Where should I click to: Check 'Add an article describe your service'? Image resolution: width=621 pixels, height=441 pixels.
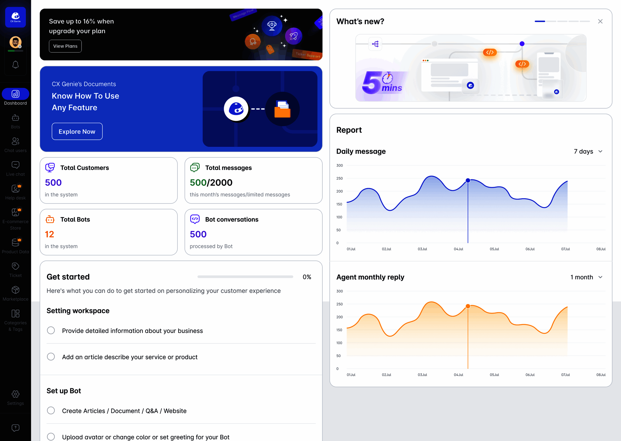click(51, 356)
